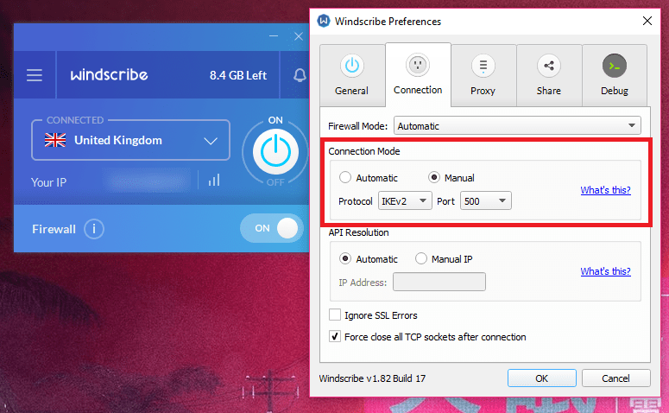Enable the Ignore SSL Errors checkbox
The height and width of the screenshot is (413, 669).
tap(335, 315)
